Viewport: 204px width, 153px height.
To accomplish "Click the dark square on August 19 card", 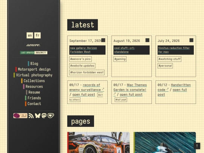I will (147, 40).
